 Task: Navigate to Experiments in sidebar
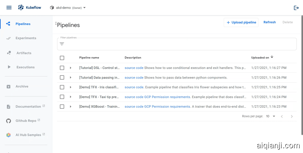click(25, 38)
